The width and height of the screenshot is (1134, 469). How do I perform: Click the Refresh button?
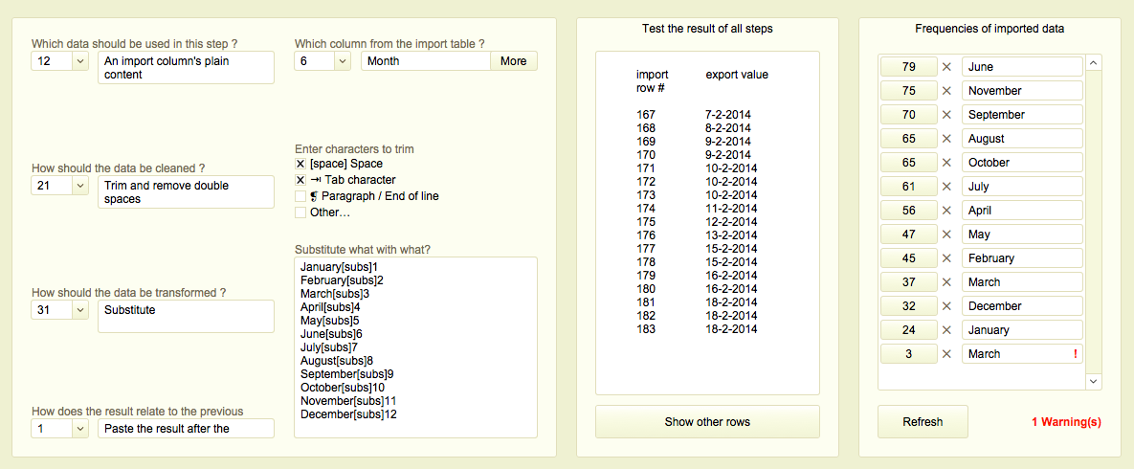[923, 421]
